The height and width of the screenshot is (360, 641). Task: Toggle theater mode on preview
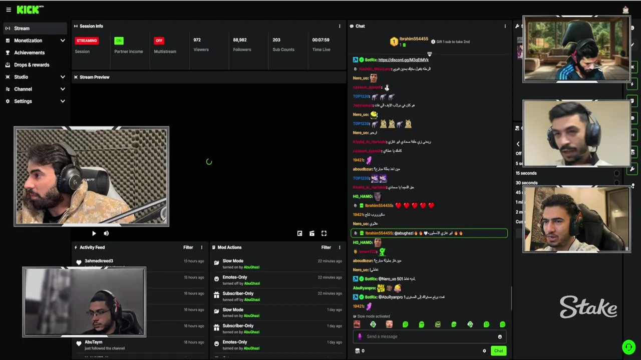(311, 233)
